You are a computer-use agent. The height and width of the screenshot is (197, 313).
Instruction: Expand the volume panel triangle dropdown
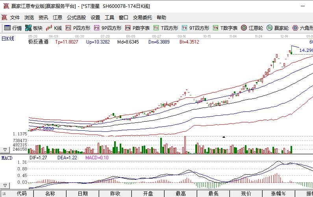pyautogui.click(x=5, y=150)
